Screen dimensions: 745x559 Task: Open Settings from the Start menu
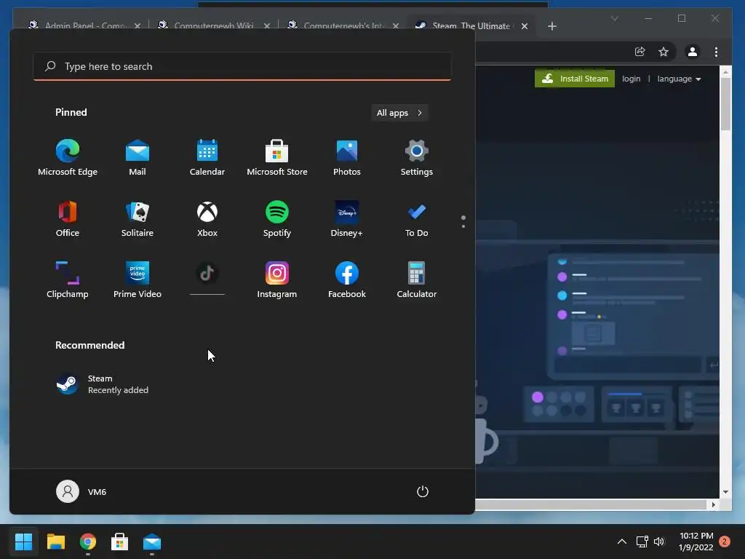click(417, 157)
